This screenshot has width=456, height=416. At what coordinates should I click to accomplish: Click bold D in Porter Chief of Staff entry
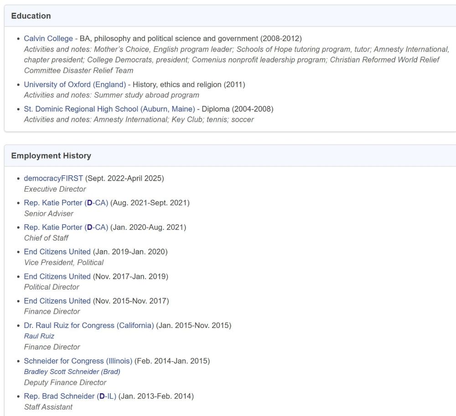pos(89,227)
